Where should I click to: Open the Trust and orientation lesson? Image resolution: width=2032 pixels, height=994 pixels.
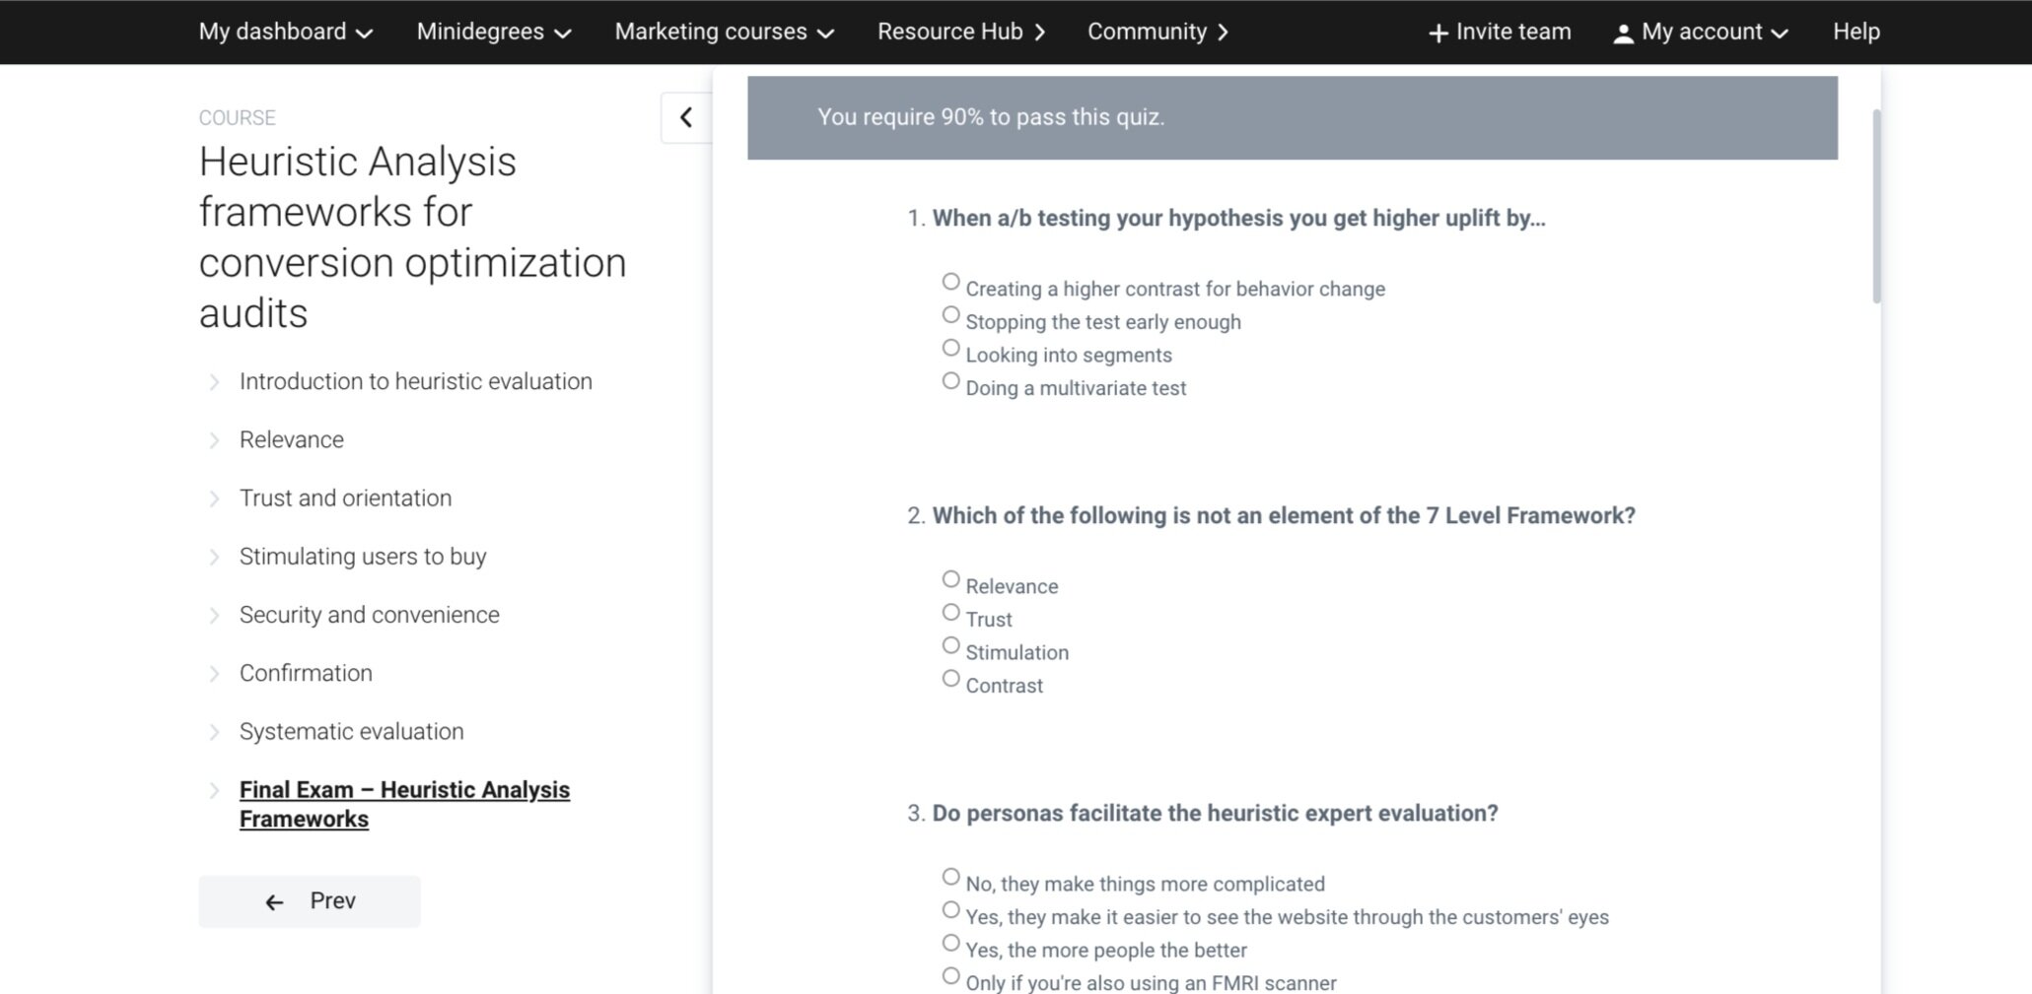pos(345,498)
